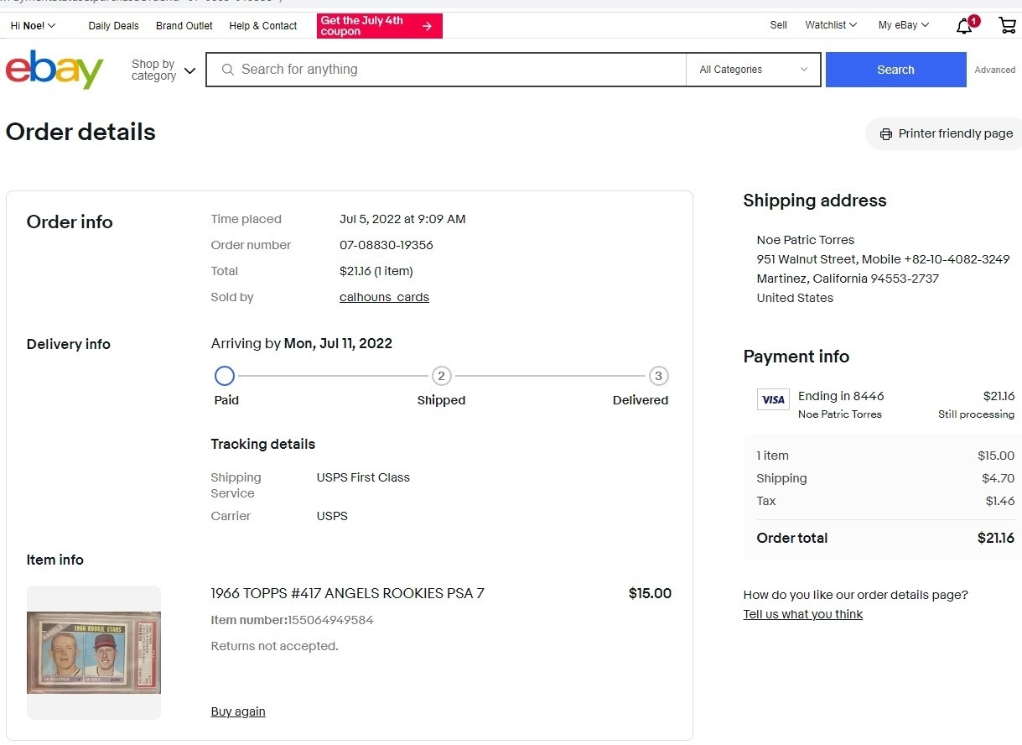
Task: Click the Shipped step circle
Action: (441, 375)
